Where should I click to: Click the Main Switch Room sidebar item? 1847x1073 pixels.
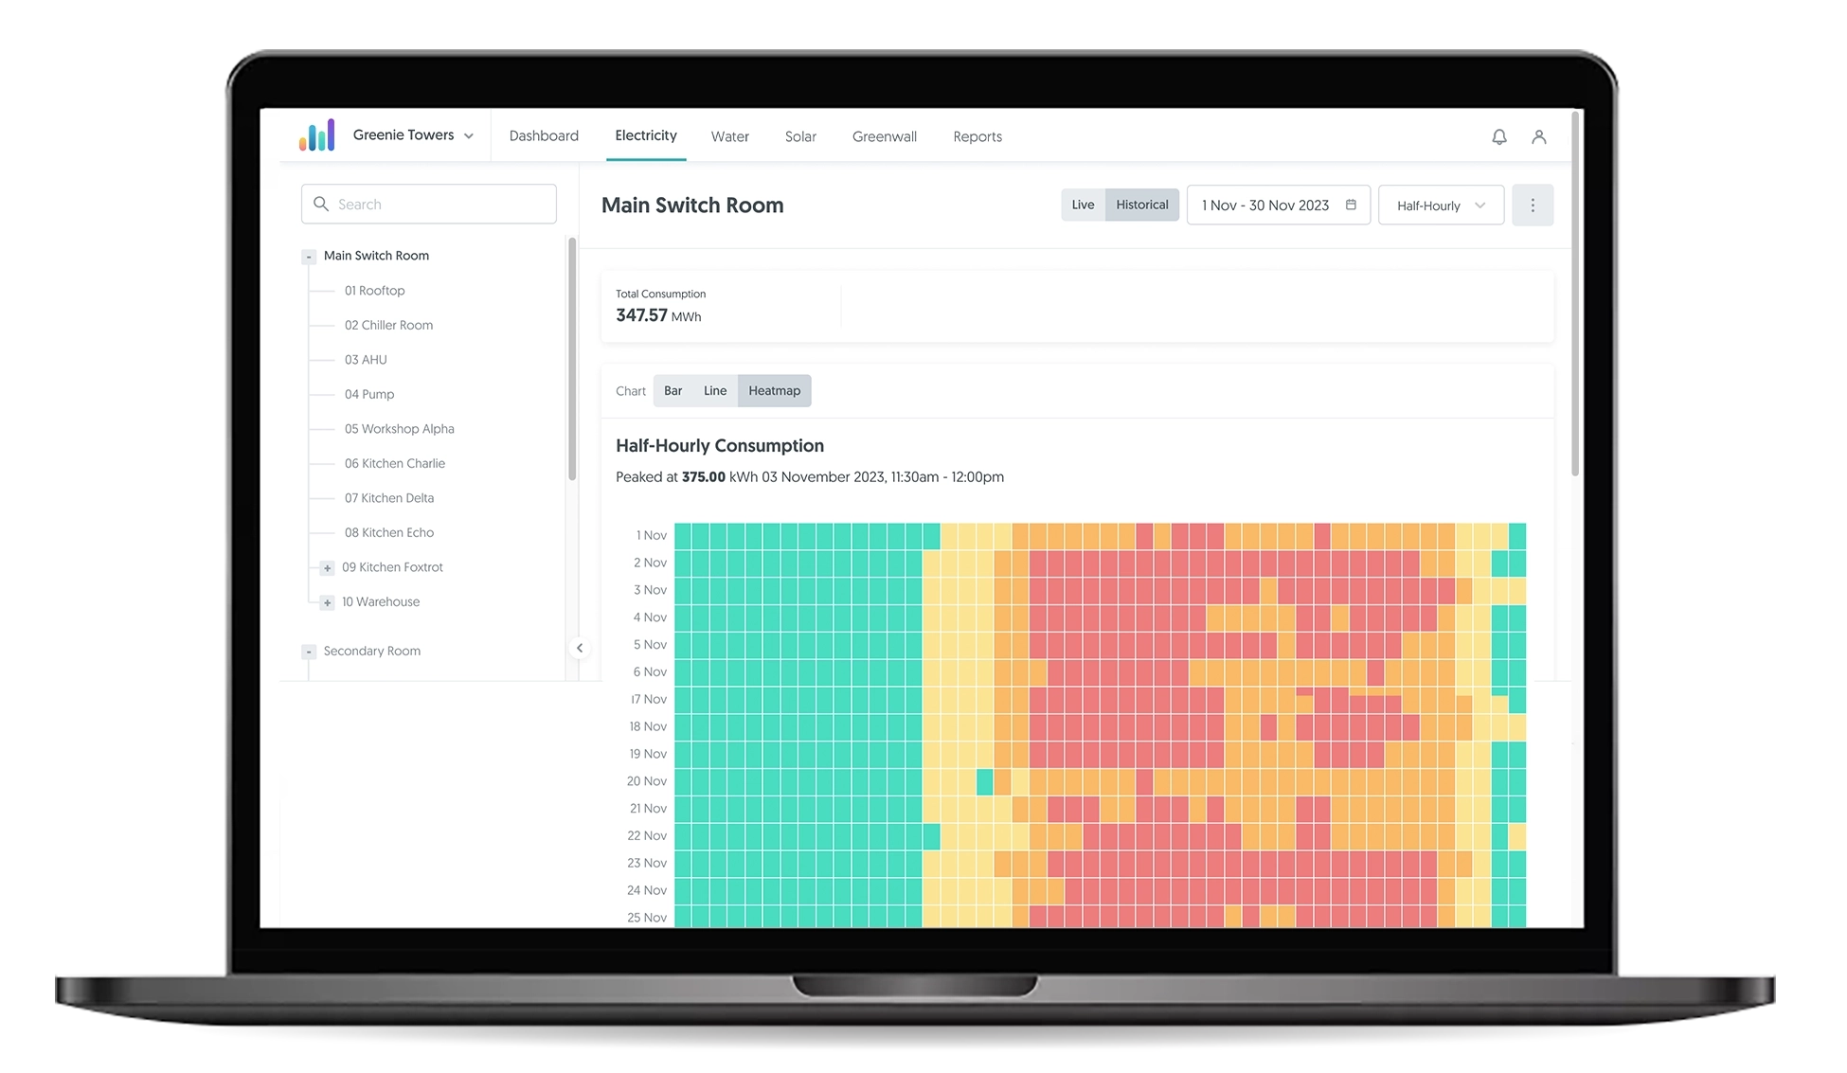point(375,254)
